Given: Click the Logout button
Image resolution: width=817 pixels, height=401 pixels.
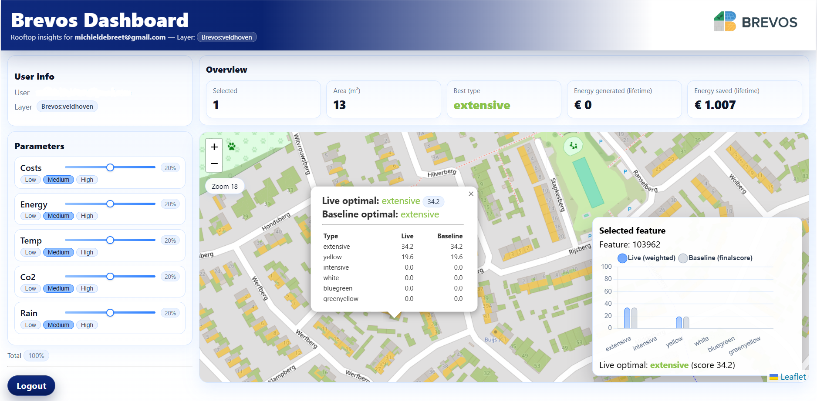Looking at the screenshot, I should [x=31, y=386].
